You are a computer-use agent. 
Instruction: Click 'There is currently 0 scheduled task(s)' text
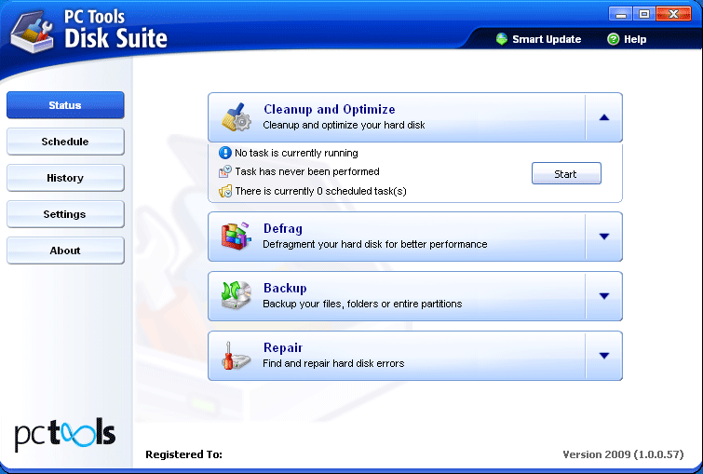coord(321,191)
